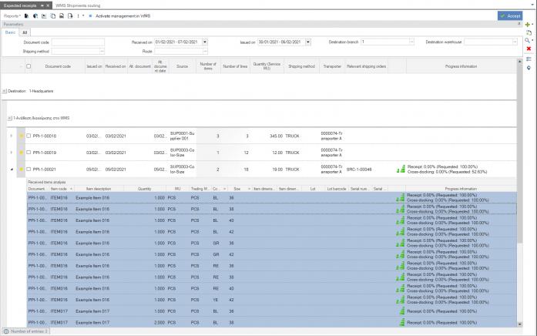Click the Route input field
Viewport: 537px width, 336px height.
[179, 52]
